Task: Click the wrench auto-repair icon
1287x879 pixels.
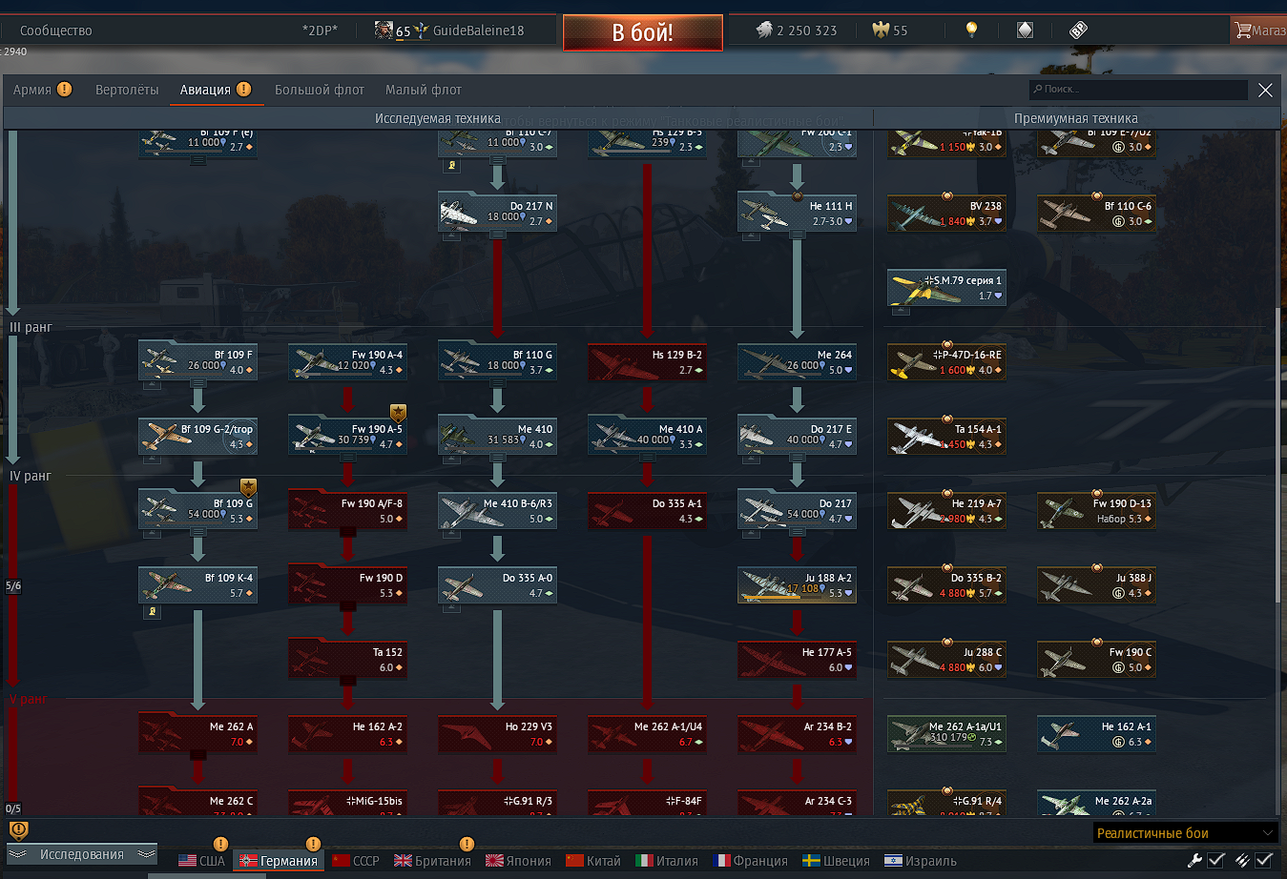Action: 1194,860
